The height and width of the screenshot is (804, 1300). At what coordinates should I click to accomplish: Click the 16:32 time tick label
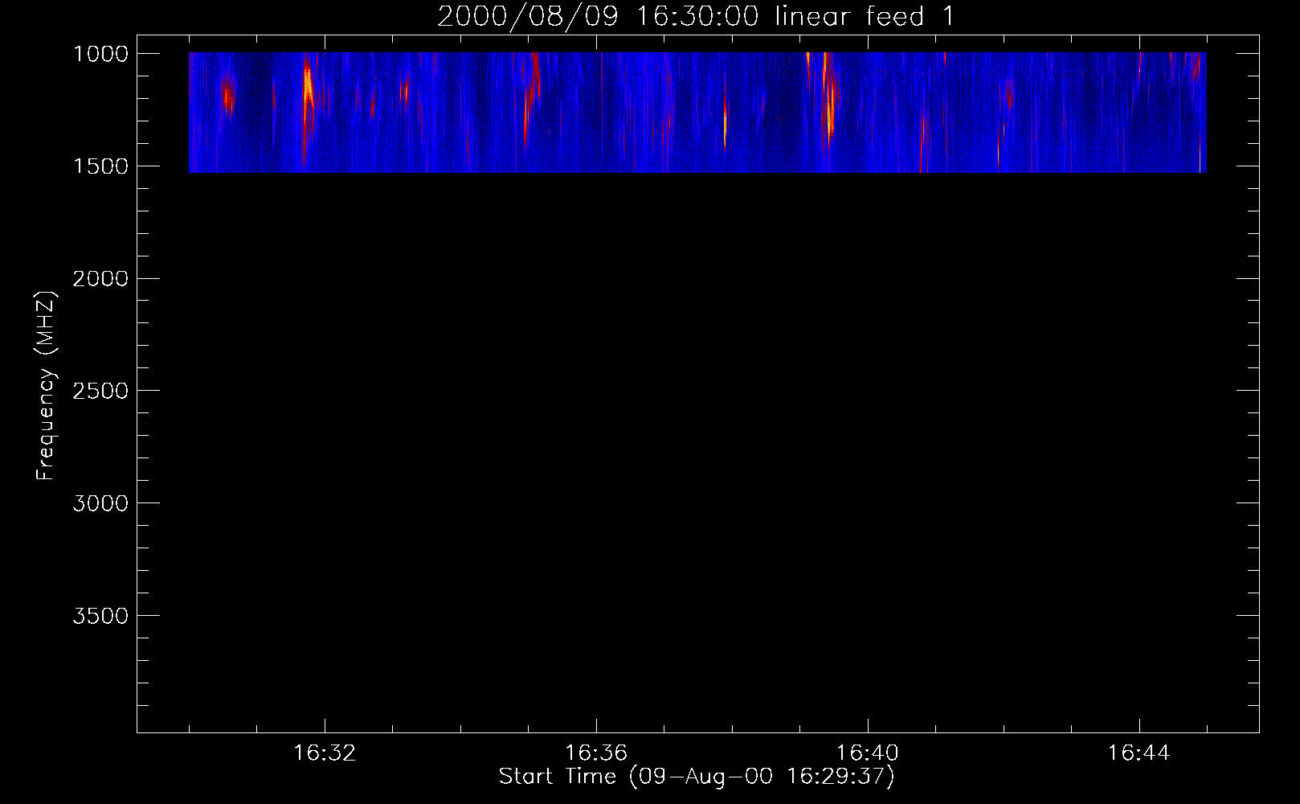coord(325,753)
